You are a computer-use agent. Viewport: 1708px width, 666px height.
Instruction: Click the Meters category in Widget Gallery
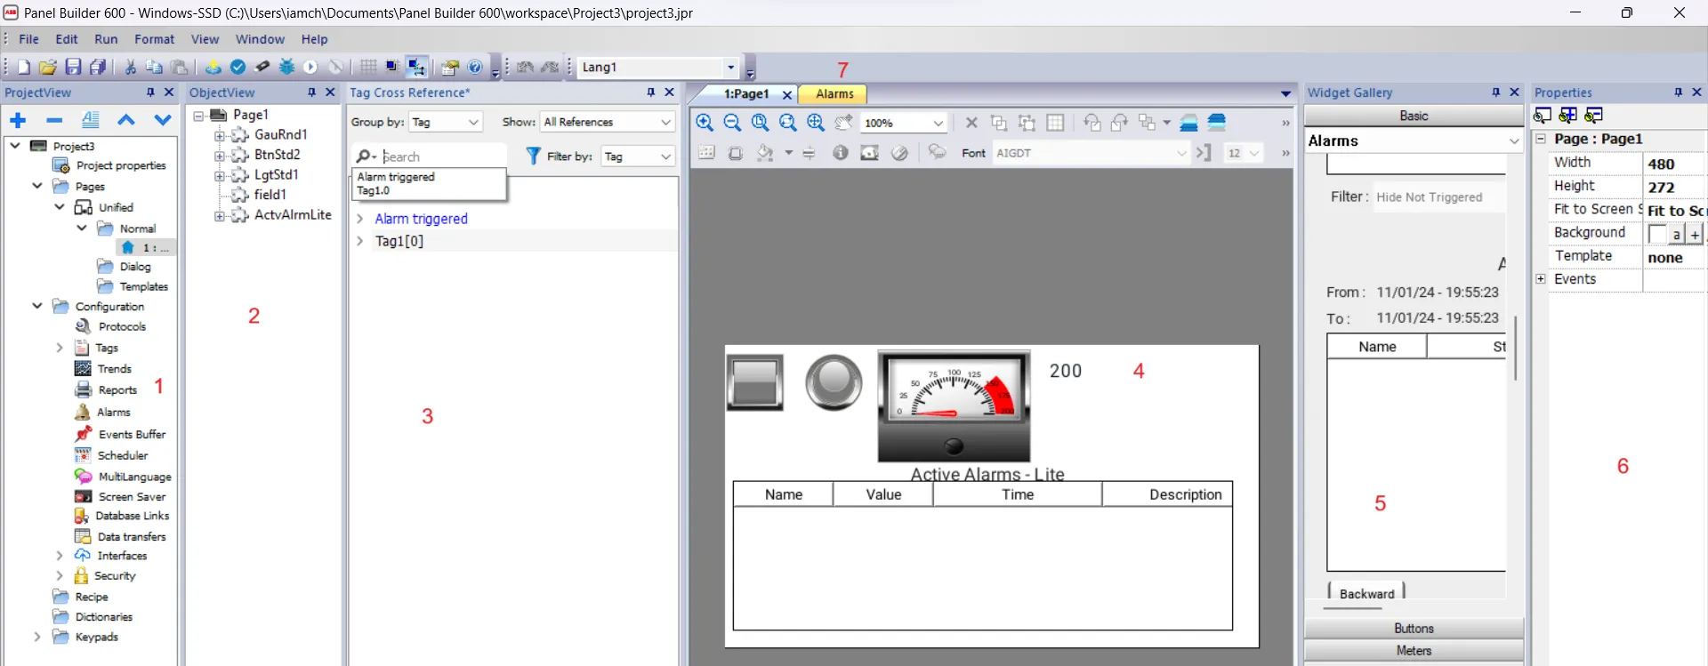1413,651
